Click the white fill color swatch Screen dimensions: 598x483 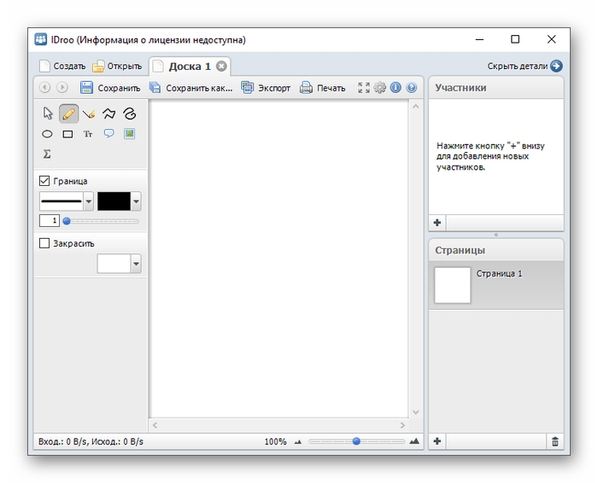point(114,264)
